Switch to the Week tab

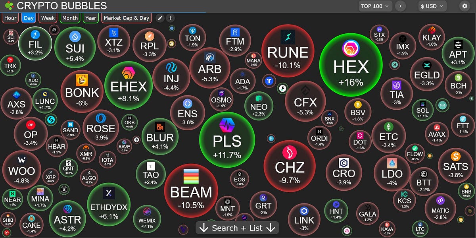tap(48, 18)
